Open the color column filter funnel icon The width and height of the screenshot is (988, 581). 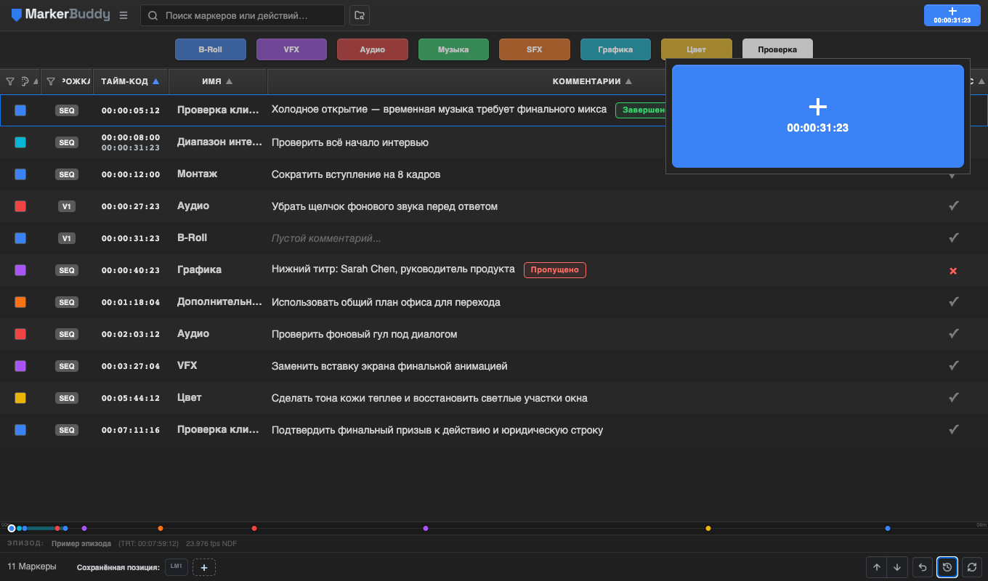pos(10,81)
